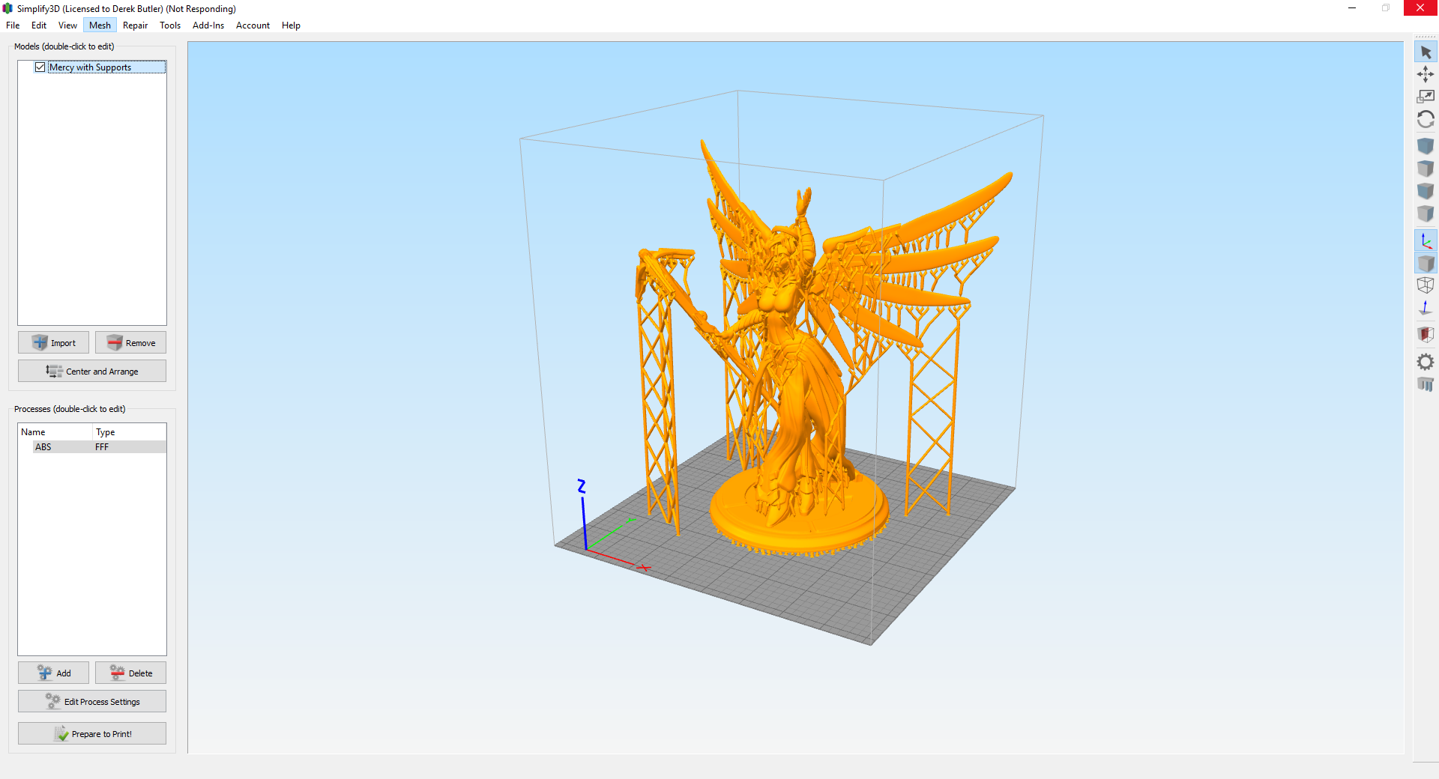Select the ABS process row
1439x779 pixels.
coord(92,447)
